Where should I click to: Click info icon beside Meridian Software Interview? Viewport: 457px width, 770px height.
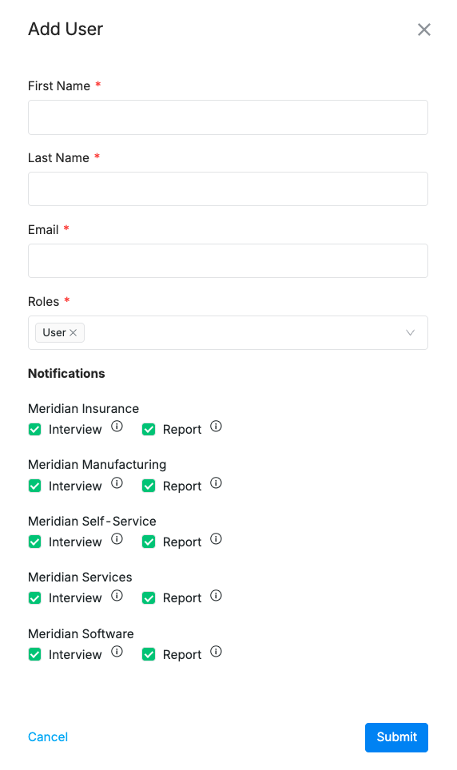tap(117, 652)
